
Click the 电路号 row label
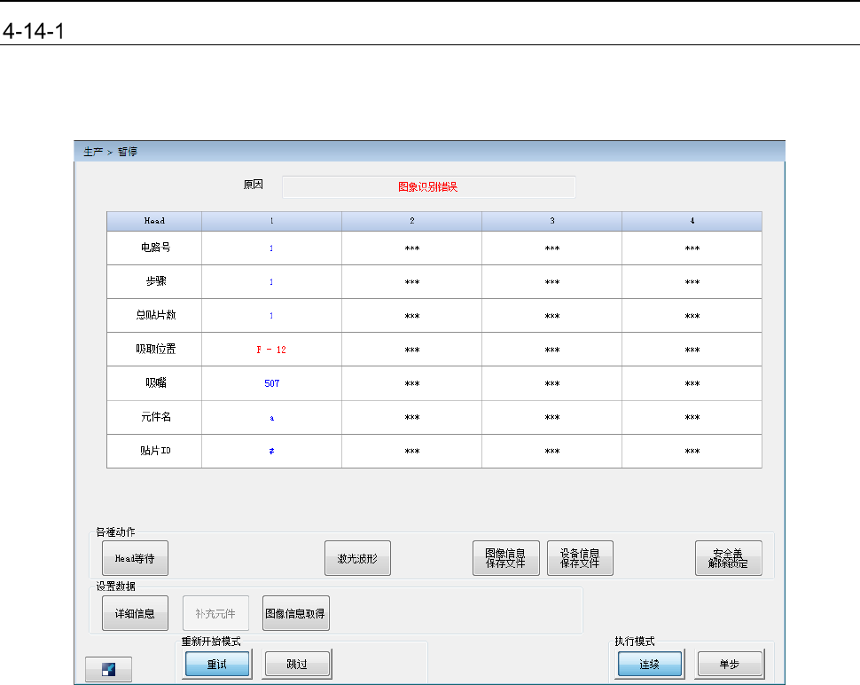click(x=155, y=248)
